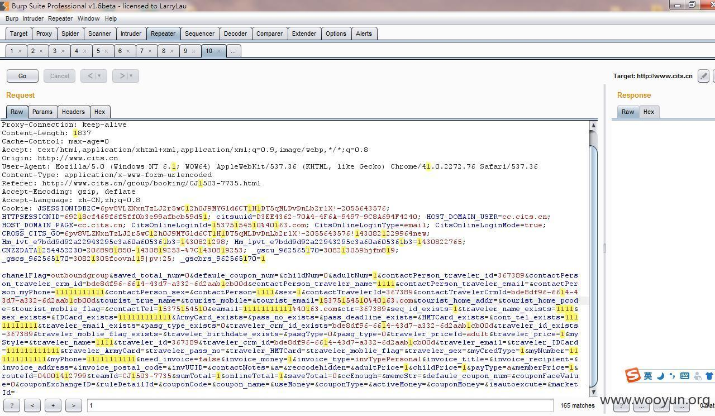Click the 165 matches counter
The width and height of the screenshot is (715, 416).
578,405
